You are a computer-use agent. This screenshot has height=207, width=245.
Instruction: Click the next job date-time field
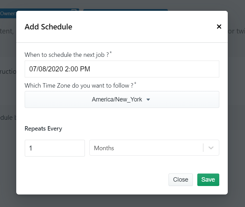tap(122, 69)
